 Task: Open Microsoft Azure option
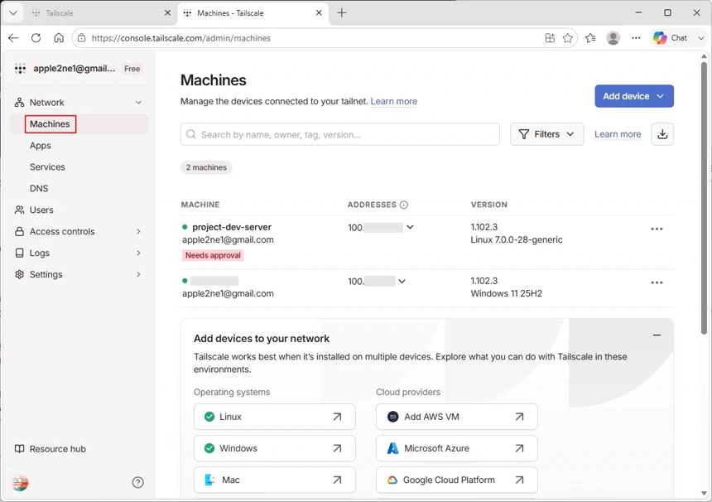457,448
